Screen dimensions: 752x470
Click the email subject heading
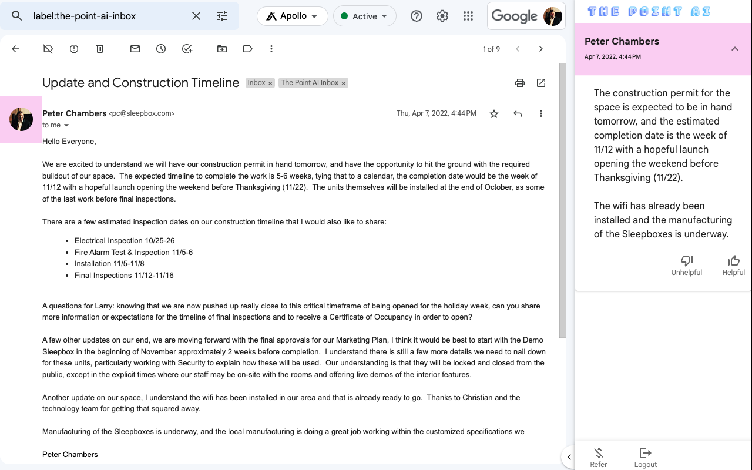point(140,83)
